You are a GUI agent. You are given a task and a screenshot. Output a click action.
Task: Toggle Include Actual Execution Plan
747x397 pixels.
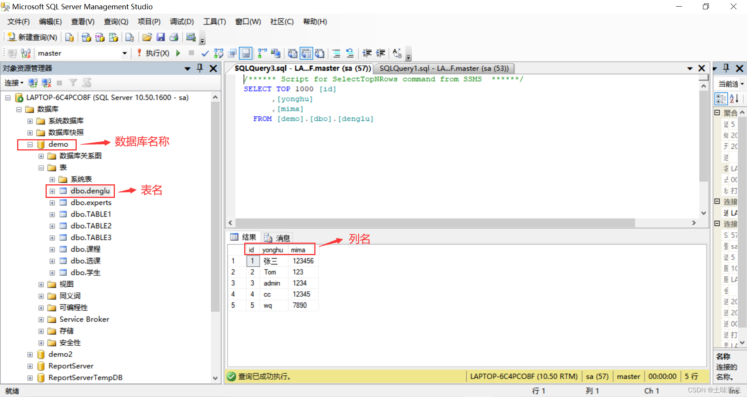[x=262, y=53]
